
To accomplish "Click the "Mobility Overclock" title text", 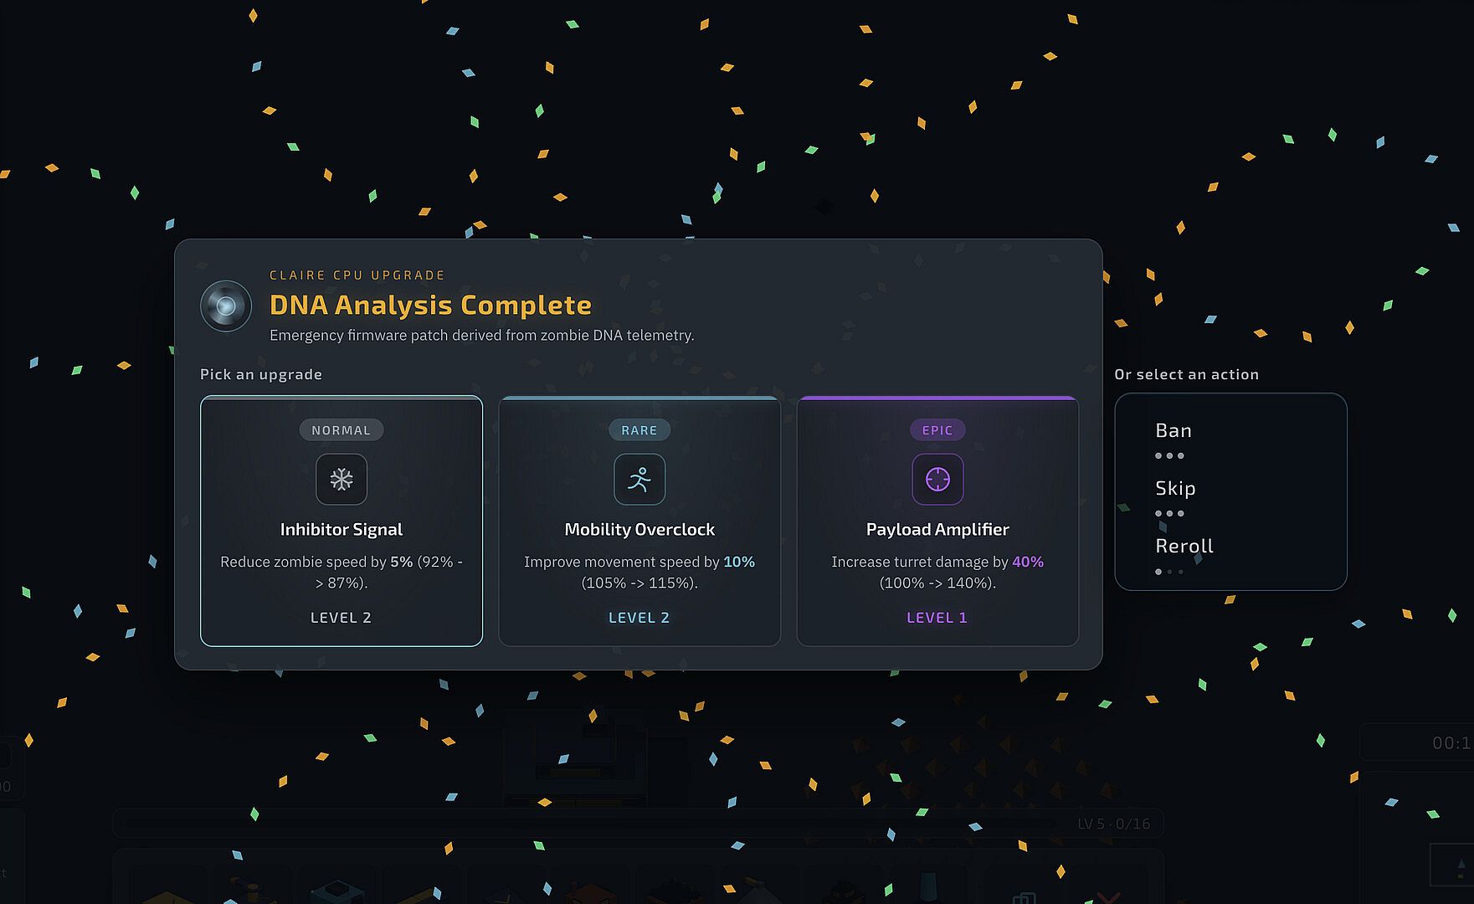I will pyautogui.click(x=639, y=529).
